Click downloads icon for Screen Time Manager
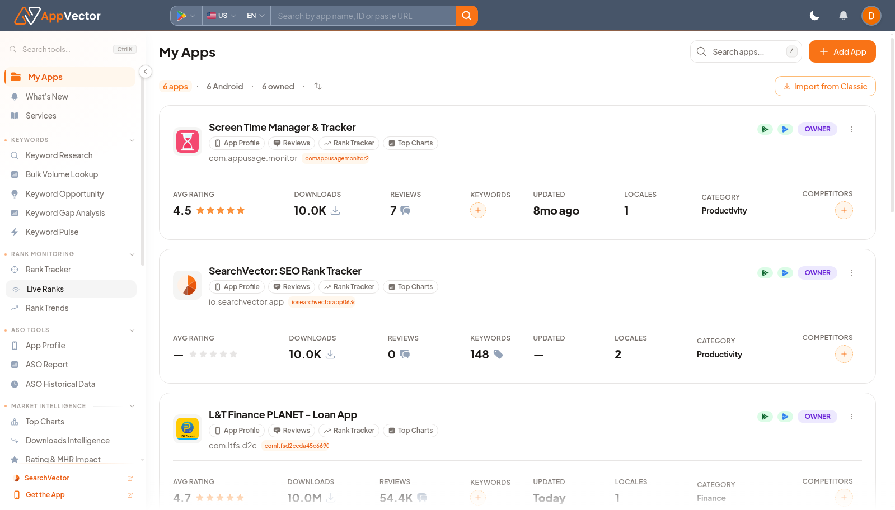 tap(335, 211)
